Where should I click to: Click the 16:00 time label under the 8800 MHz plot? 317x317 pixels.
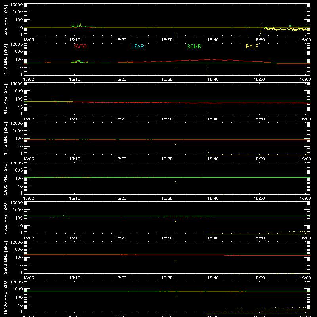coord(305,278)
